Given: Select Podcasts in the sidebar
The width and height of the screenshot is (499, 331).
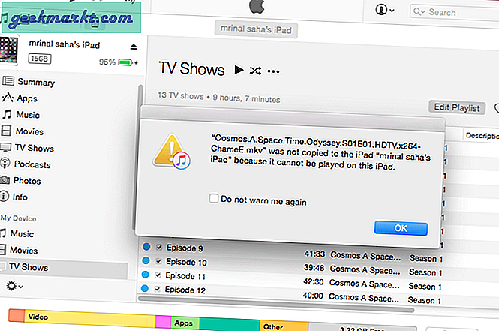Looking at the screenshot, I should pos(32,164).
